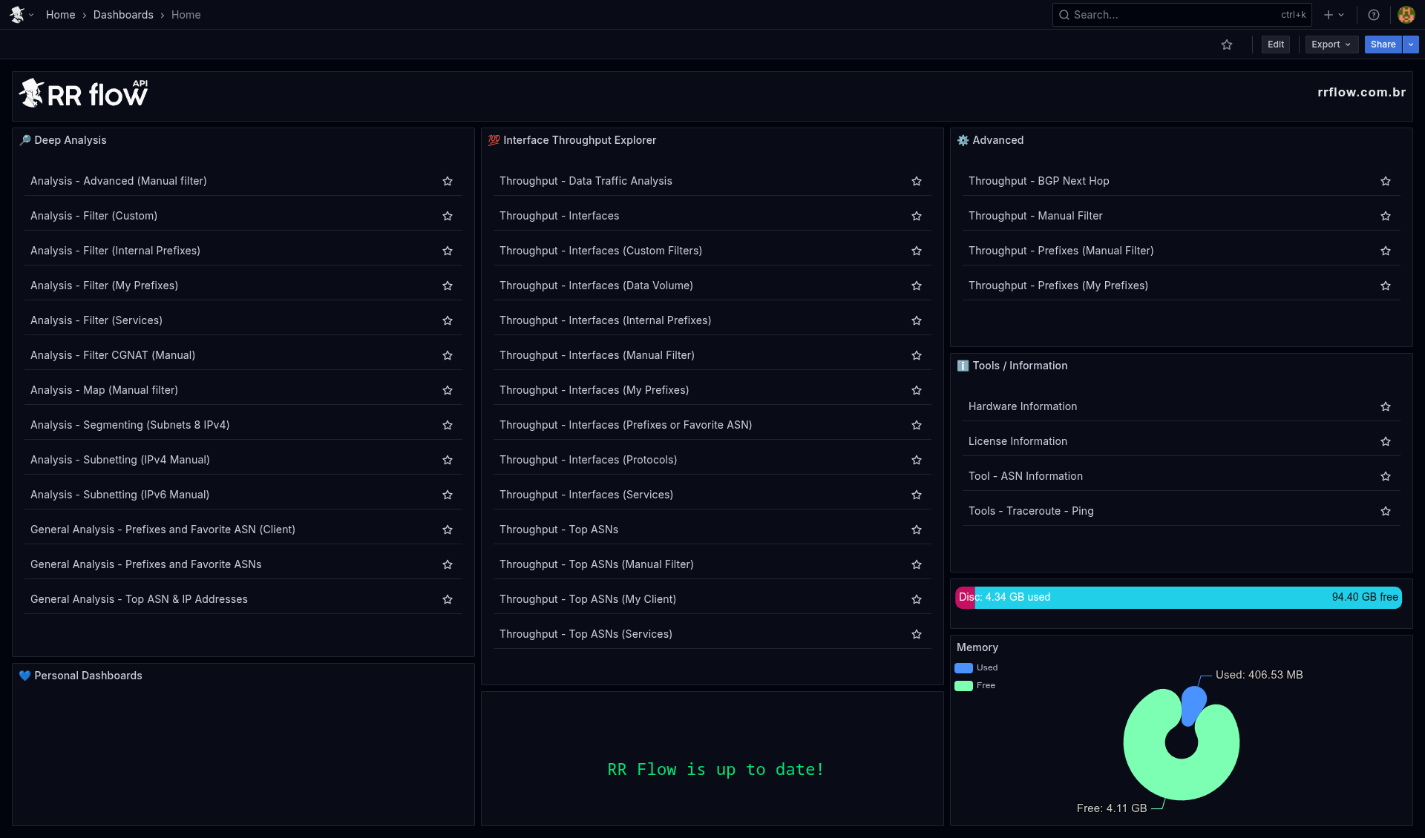Expand the Share options arrow

coord(1411,44)
